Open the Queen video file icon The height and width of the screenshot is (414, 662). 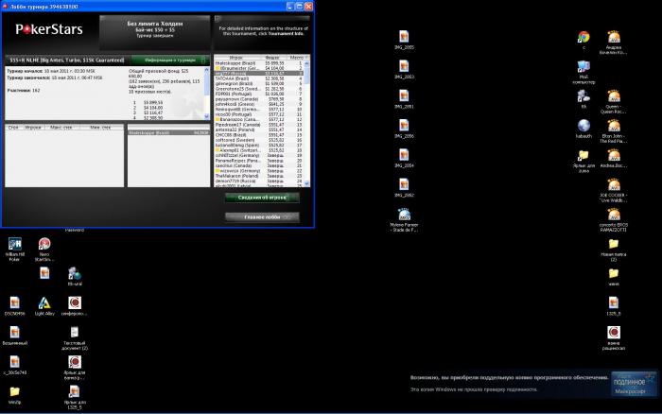coord(614,96)
